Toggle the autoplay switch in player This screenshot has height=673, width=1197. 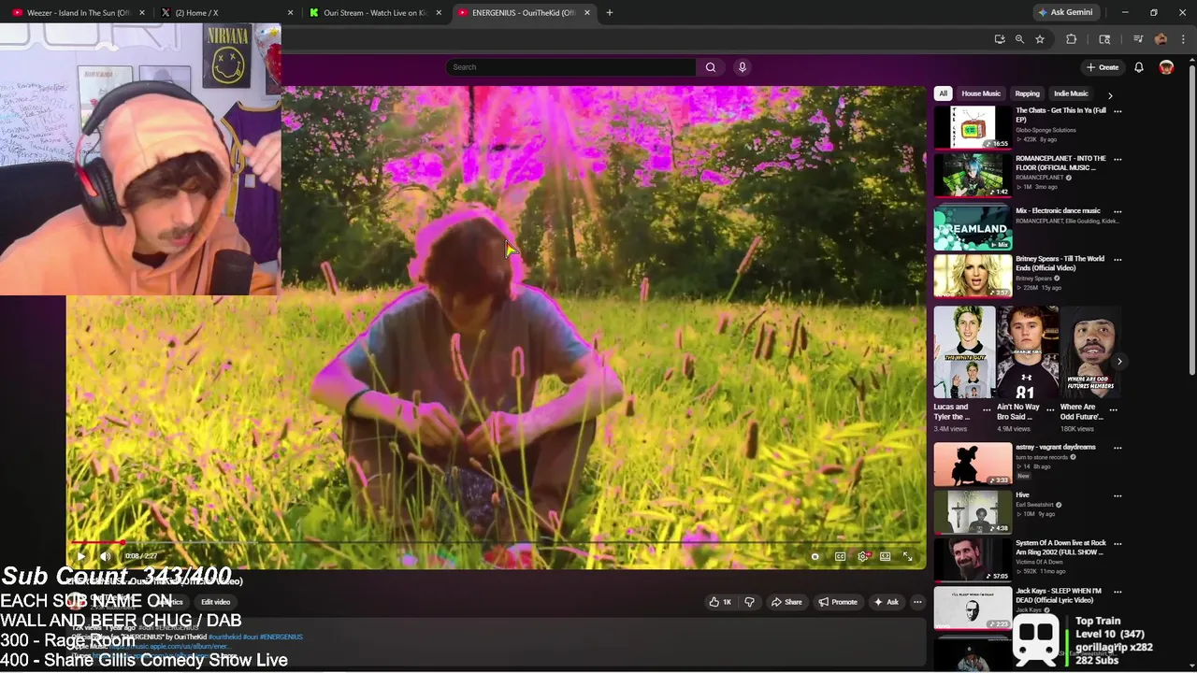(x=815, y=556)
